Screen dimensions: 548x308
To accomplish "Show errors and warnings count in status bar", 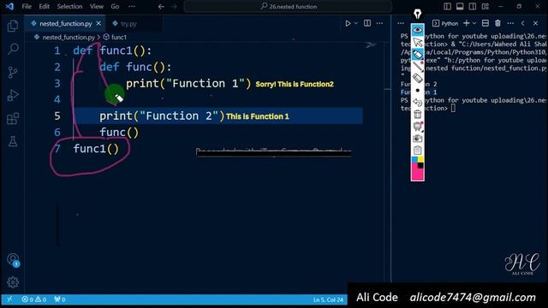I will pyautogui.click(x=34, y=299).
